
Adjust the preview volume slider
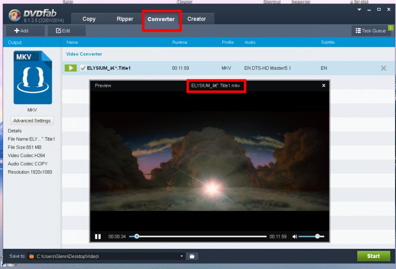[312, 236]
